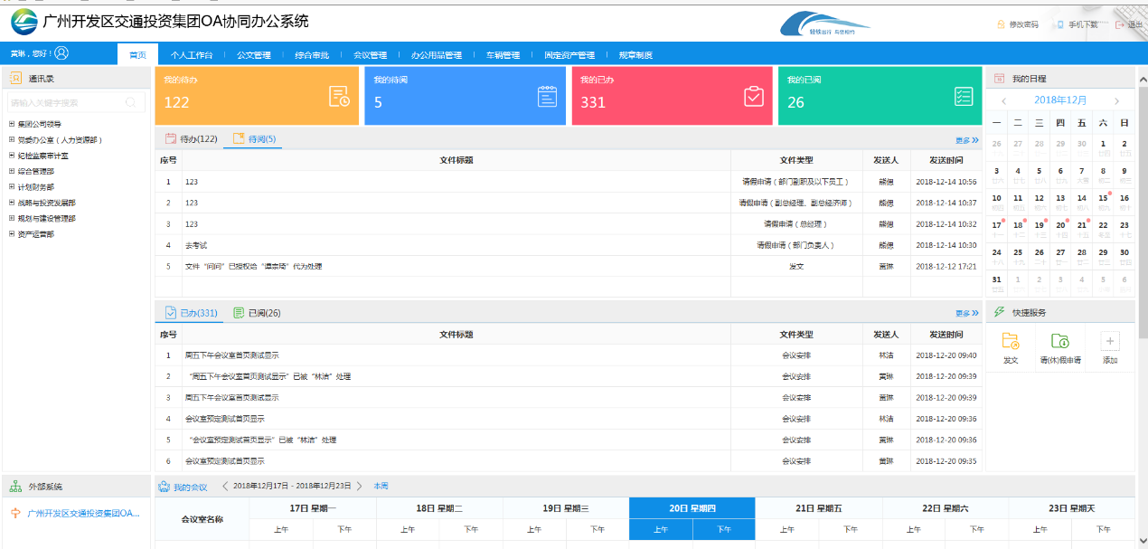Show previous week of meetings
The image size is (1148, 549).
pyautogui.click(x=226, y=487)
